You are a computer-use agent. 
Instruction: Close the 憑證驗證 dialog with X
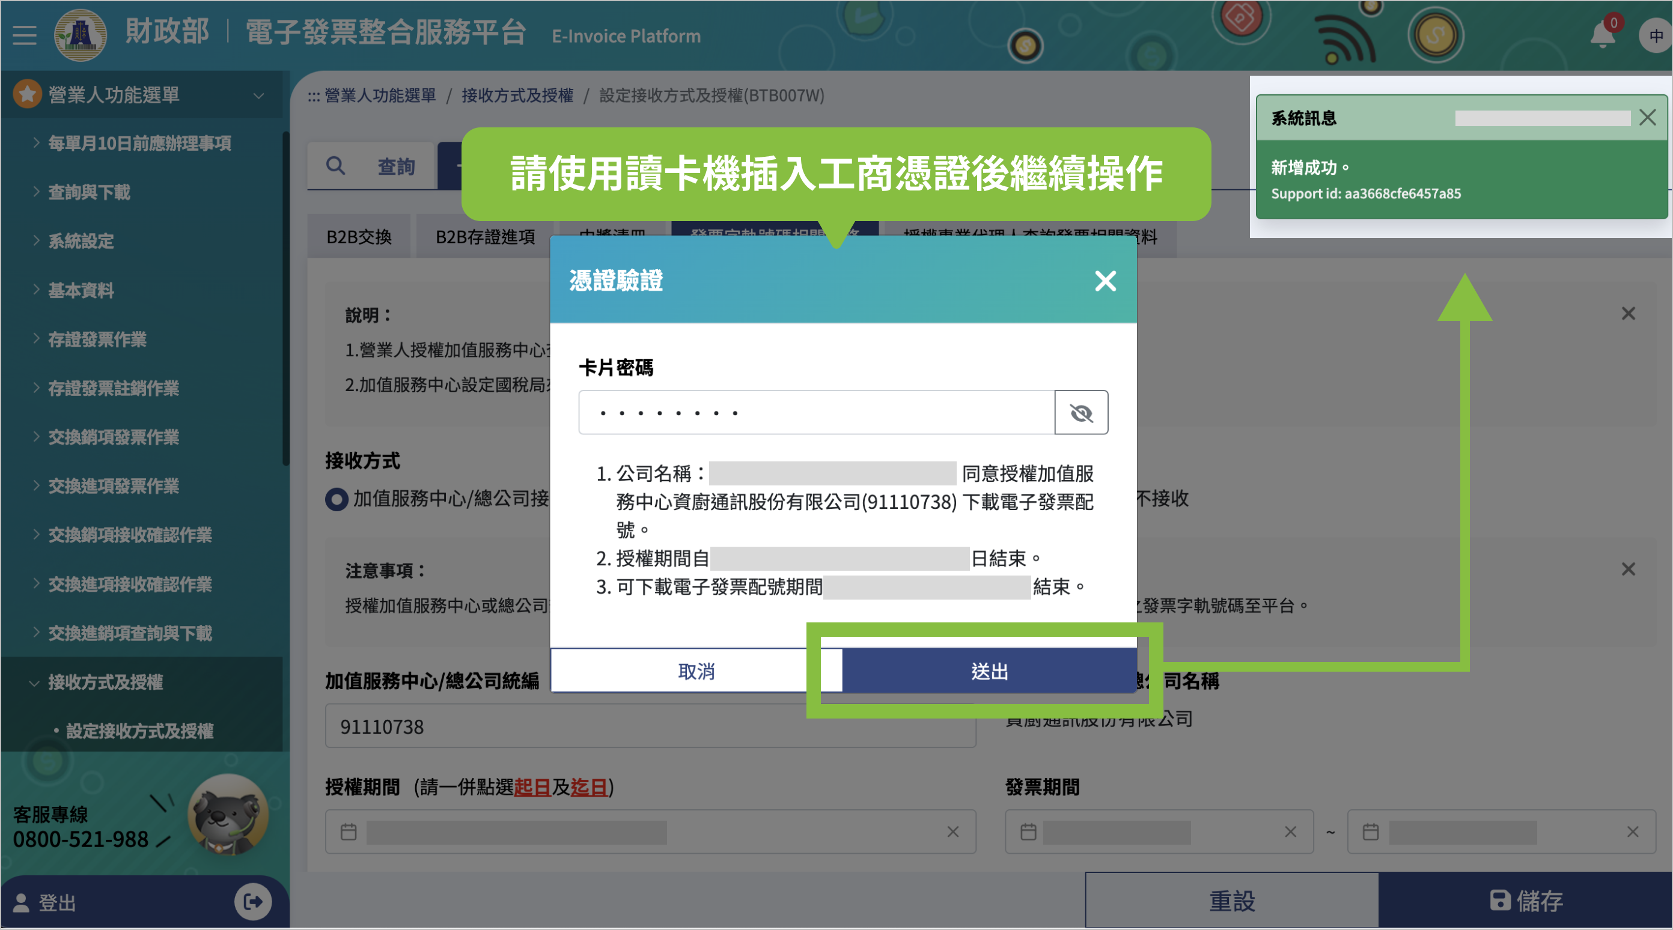point(1105,281)
